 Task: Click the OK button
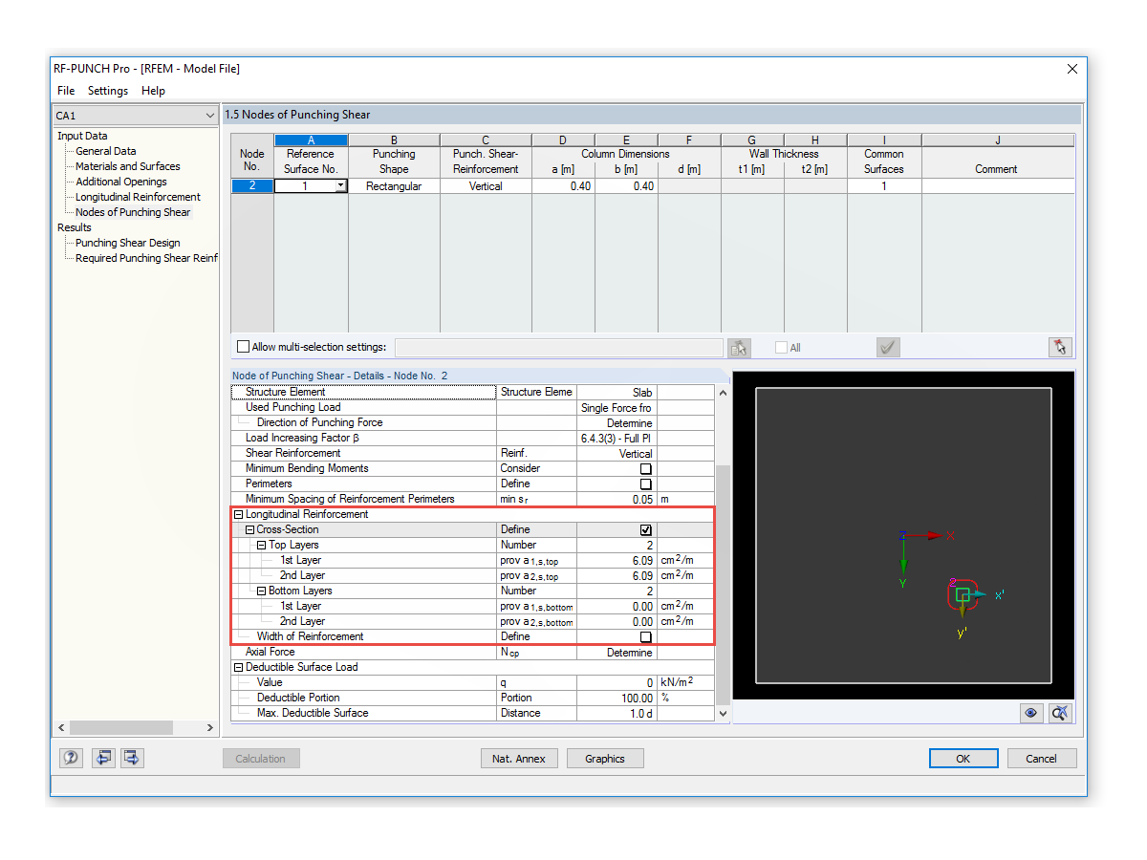coord(963,759)
